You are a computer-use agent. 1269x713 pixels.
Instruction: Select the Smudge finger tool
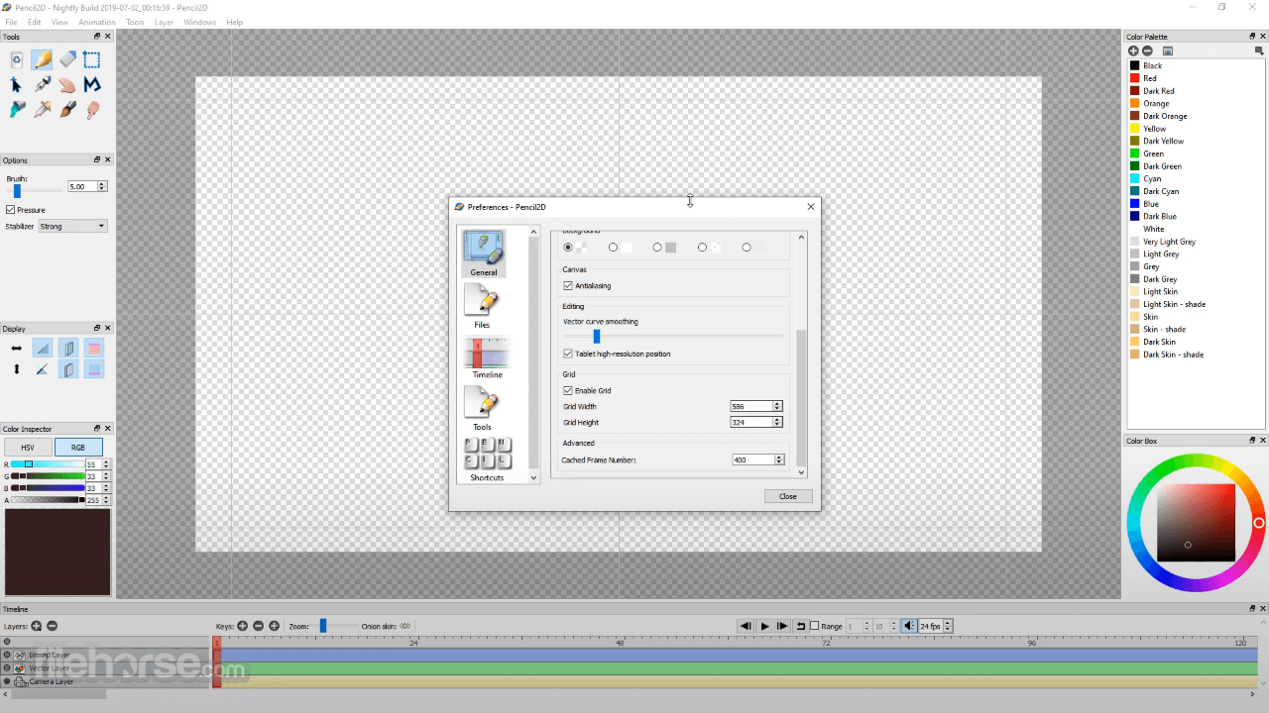pos(92,110)
